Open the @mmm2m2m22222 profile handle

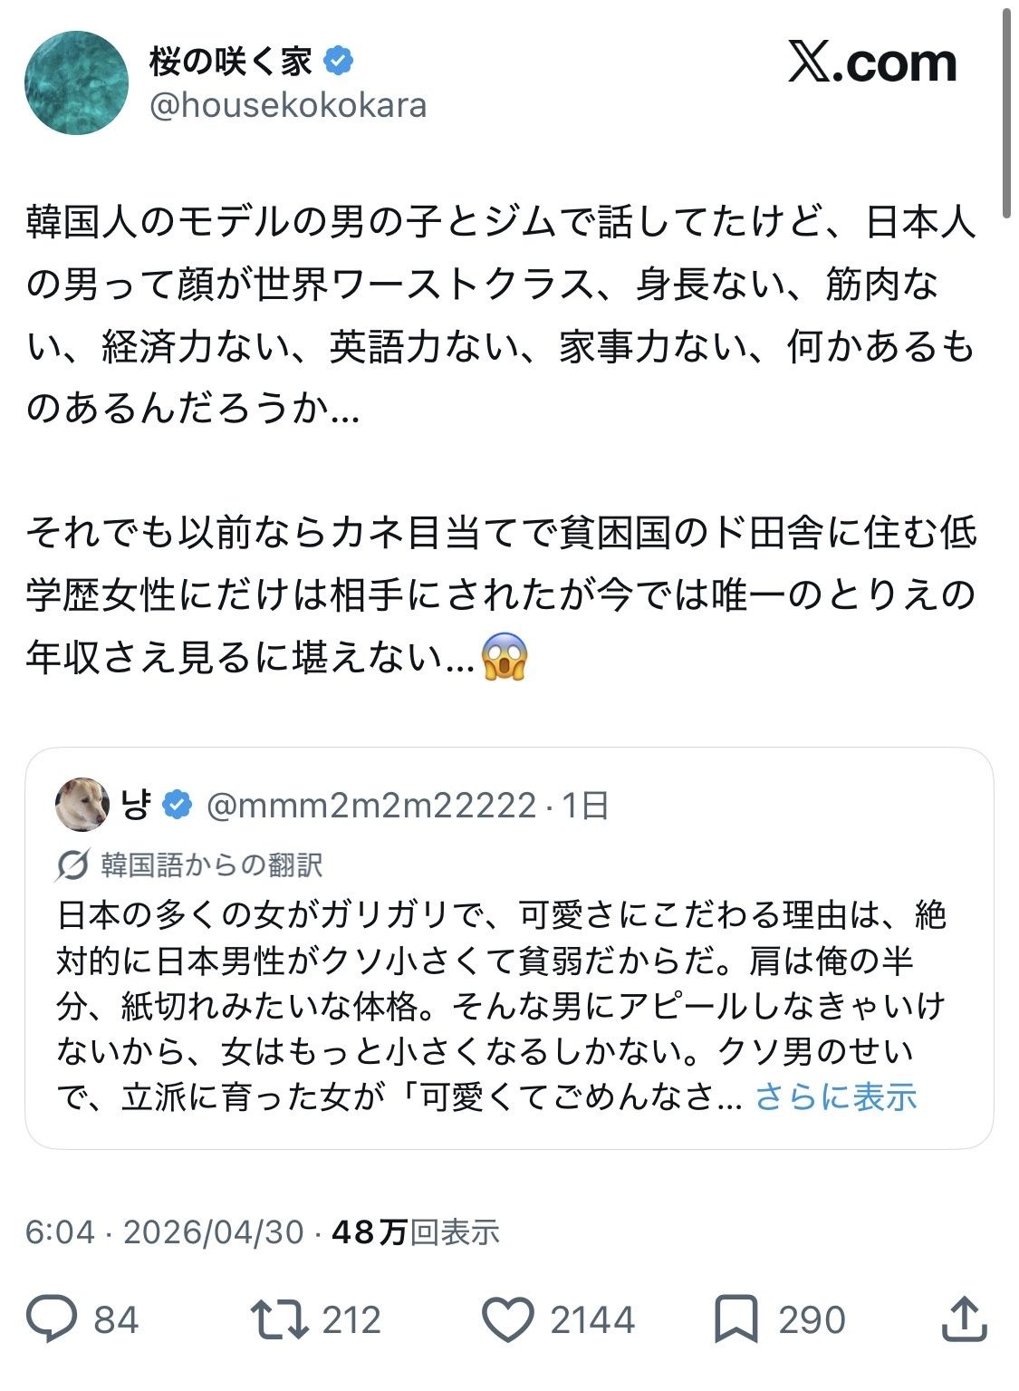[371, 805]
